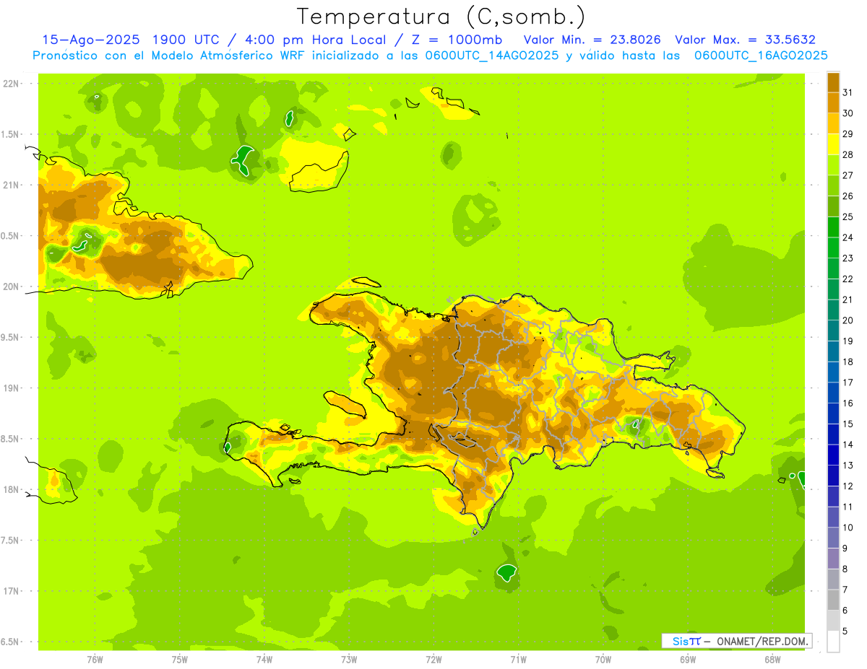Viewport: 867px width, 669px height.
Task: Click the '70W' longitude axis label
Action: coord(603,659)
